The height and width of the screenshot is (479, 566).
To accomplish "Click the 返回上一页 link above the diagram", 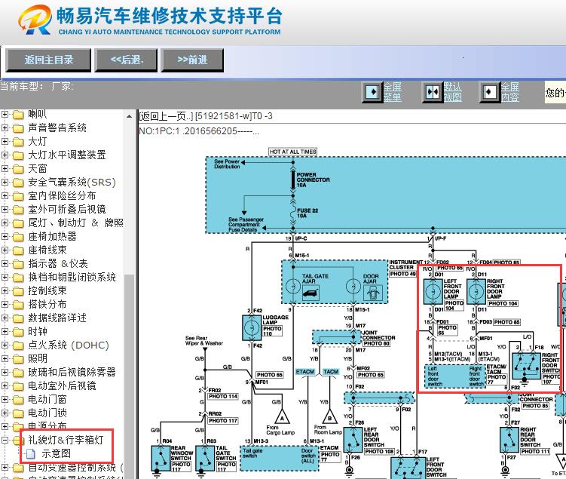I will [x=166, y=116].
